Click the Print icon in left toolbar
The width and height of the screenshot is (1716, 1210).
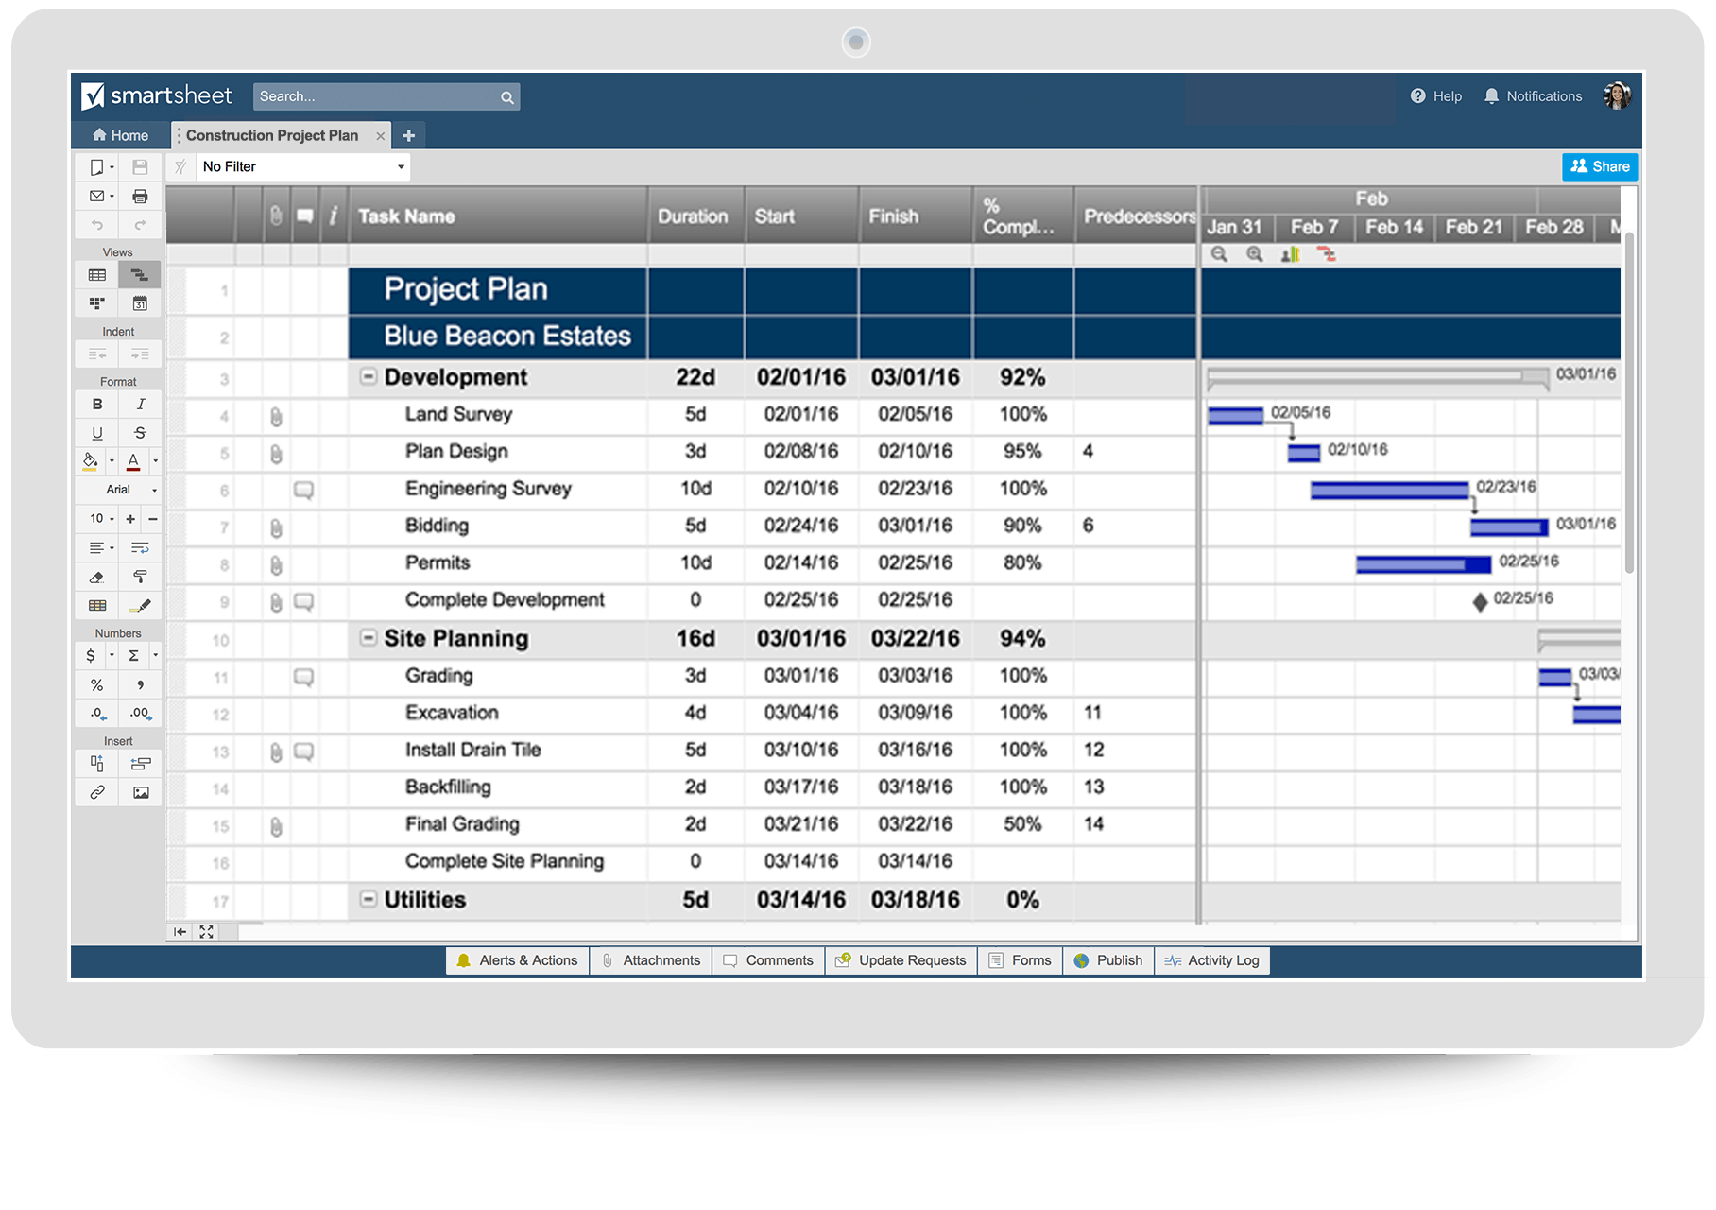click(140, 197)
